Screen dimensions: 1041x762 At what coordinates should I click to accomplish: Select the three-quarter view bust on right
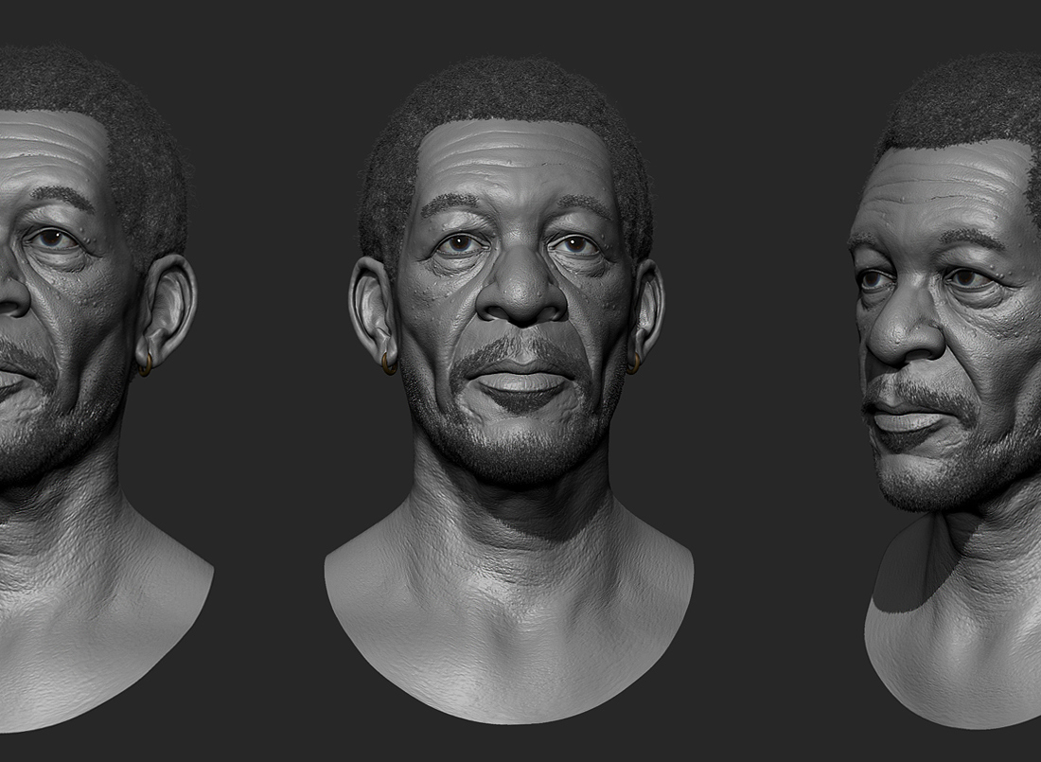[x=944, y=390]
